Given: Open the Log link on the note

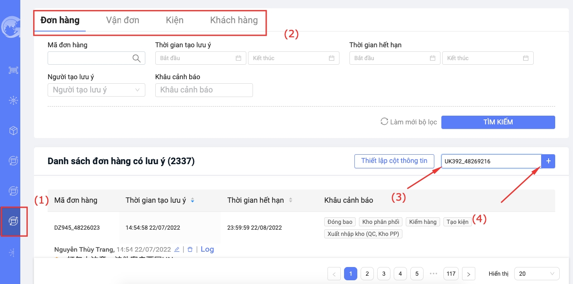Looking at the screenshot, I should 207,249.
